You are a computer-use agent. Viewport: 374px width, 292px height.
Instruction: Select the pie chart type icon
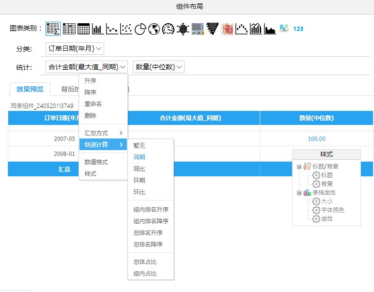[x=140, y=29]
